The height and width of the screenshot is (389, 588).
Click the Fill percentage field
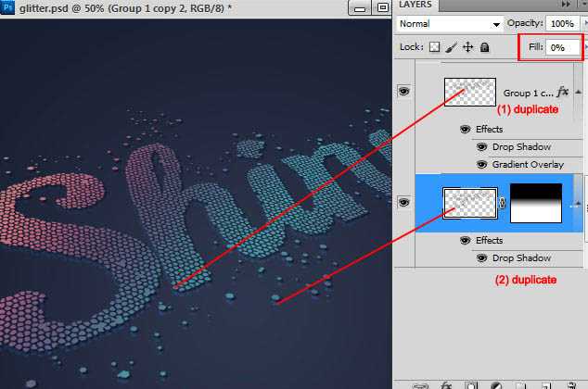tap(563, 47)
